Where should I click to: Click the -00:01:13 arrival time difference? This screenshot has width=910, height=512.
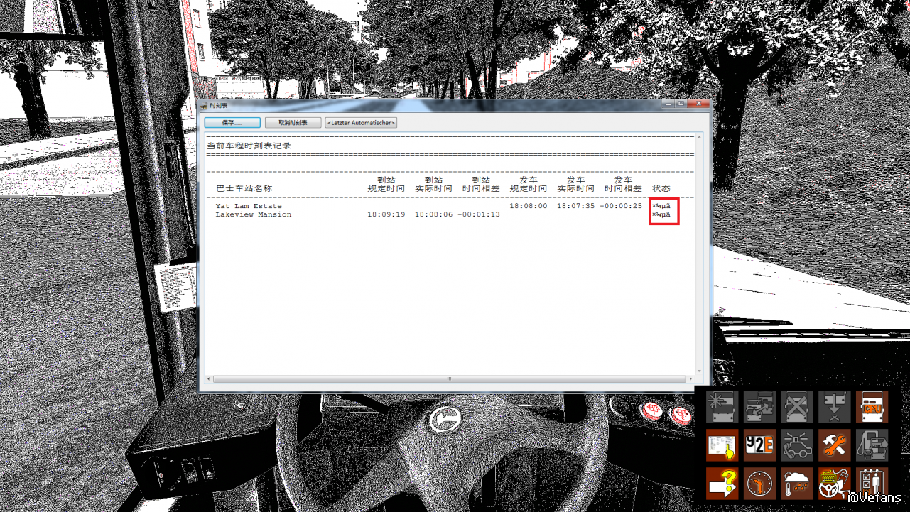pos(479,214)
